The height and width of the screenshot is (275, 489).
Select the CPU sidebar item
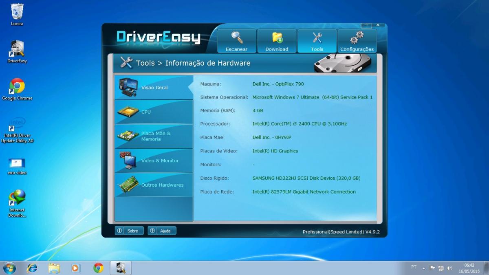(154, 112)
